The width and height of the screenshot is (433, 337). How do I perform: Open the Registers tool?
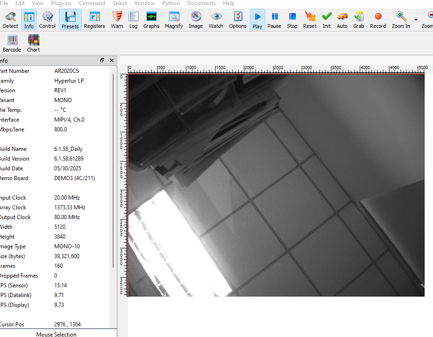pyautogui.click(x=95, y=19)
